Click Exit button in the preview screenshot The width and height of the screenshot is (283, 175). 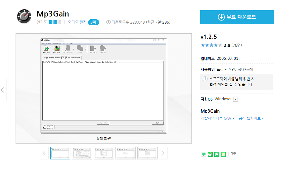(x=158, y=123)
